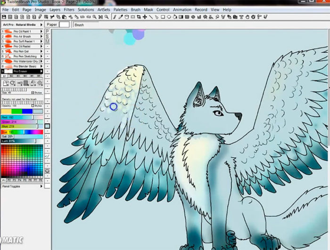
Task: Select the hand Pan tool
Action: 247,17
